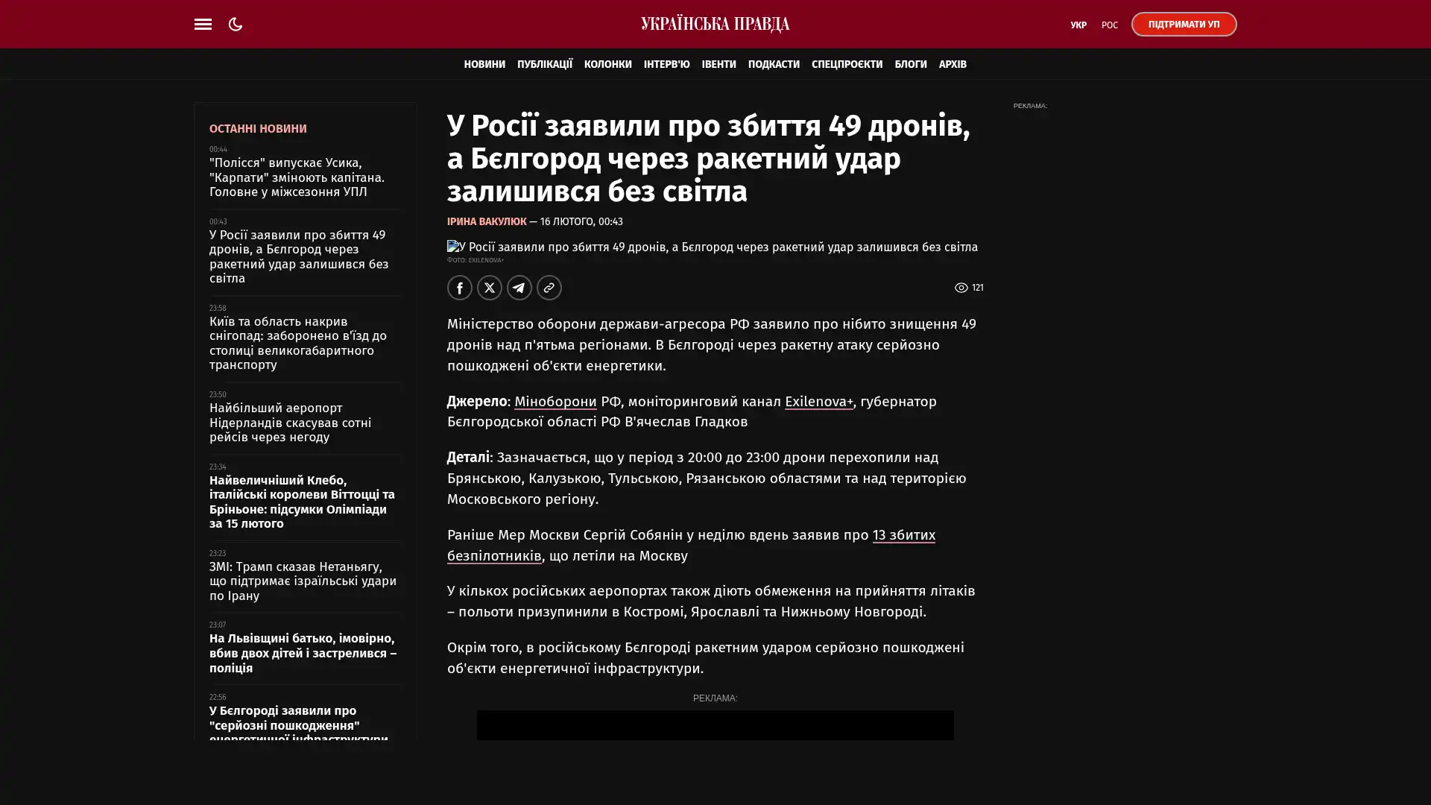Viewport: 1431px width, 805px height.
Task: Toggle dark mode moon icon
Action: pyautogui.click(x=236, y=24)
